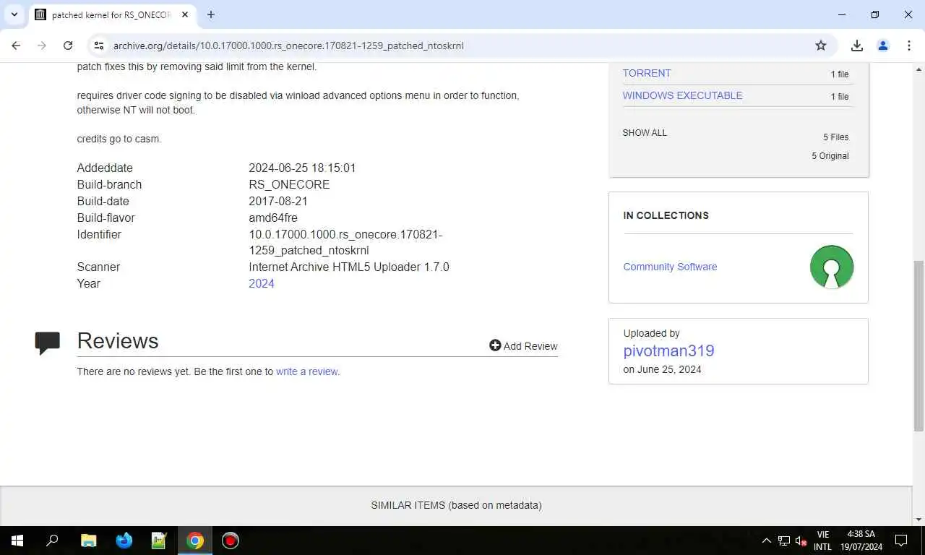
Task: Click the Add Review button
Action: (x=523, y=346)
